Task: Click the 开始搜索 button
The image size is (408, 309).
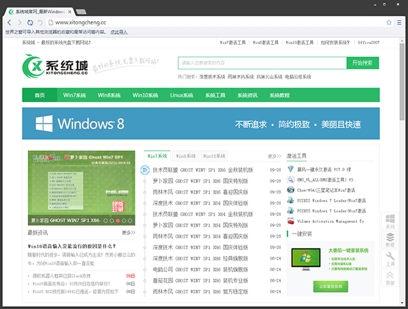Action: click(x=362, y=63)
